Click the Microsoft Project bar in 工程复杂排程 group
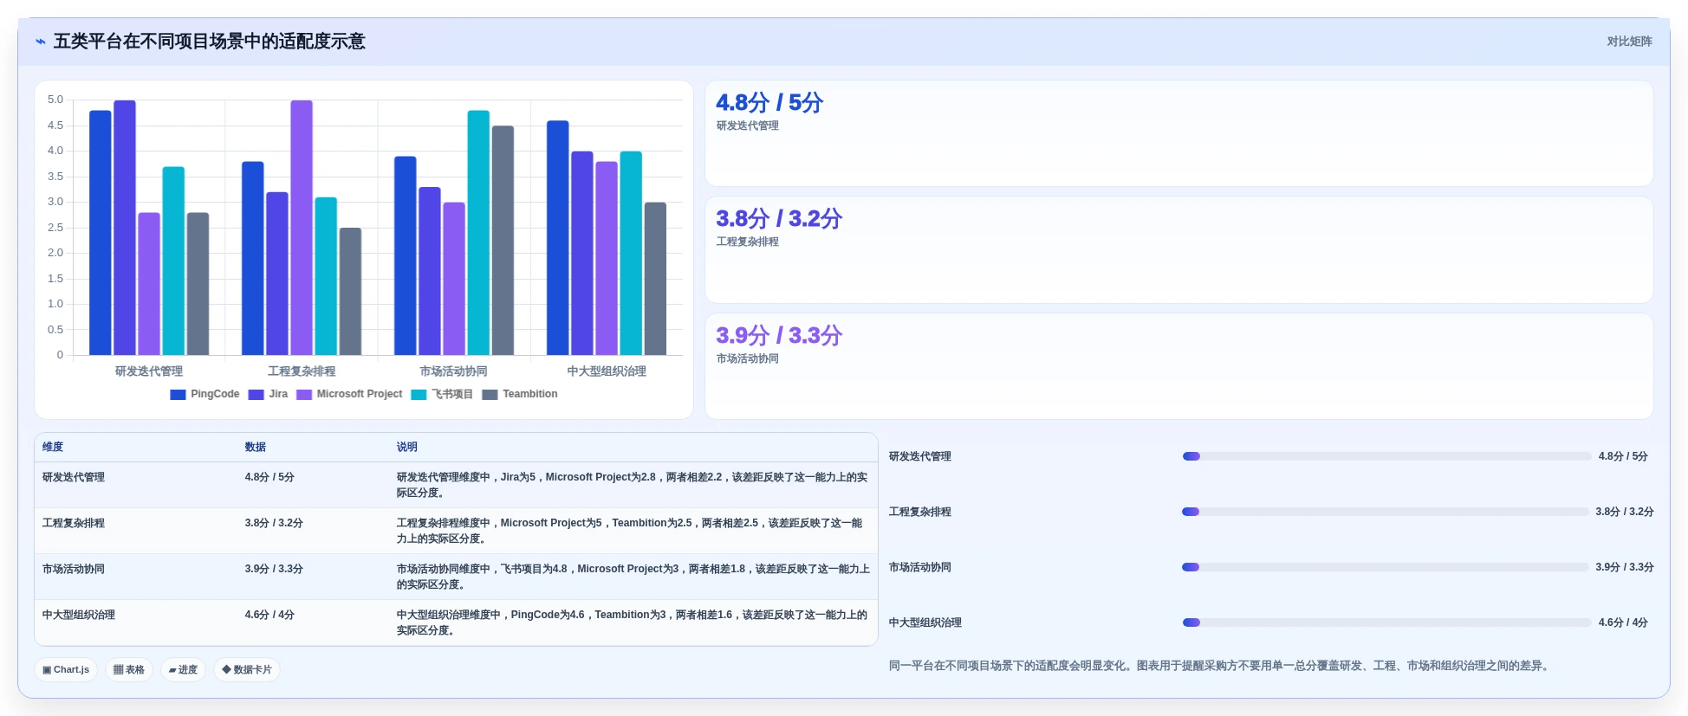Viewport: 1688px width, 716px height. coord(302,228)
